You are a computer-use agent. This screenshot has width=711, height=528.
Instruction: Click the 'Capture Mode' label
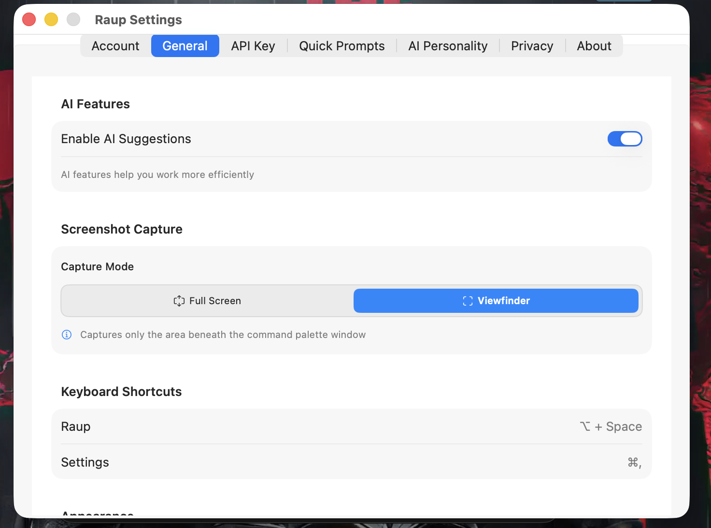coord(98,266)
